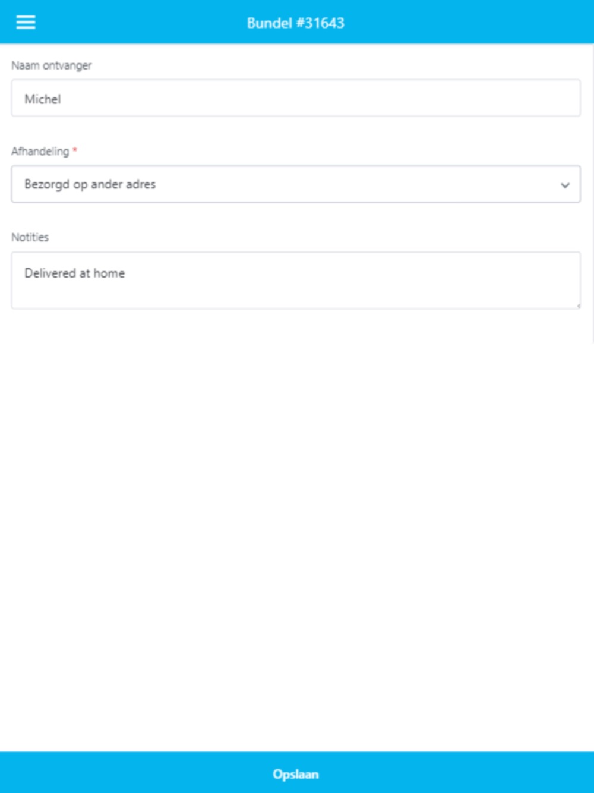Click the 'Notities' field label

pyautogui.click(x=30, y=237)
